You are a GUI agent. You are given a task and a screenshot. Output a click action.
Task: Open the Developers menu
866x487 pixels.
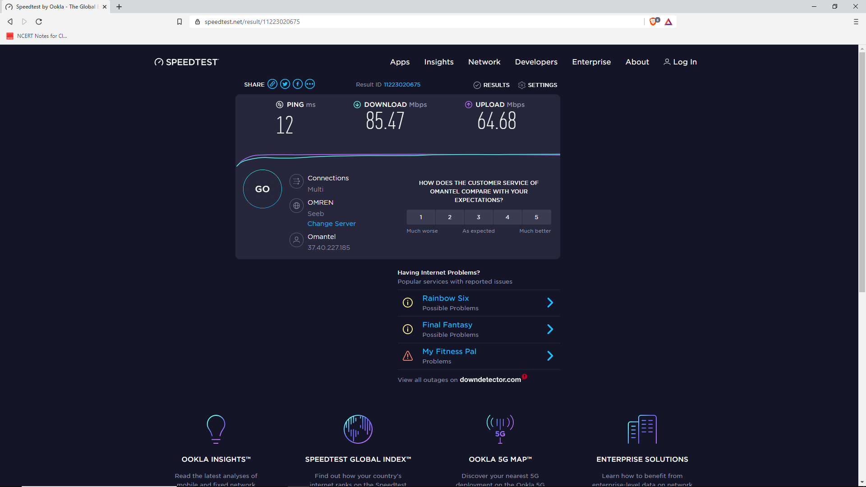(x=536, y=62)
